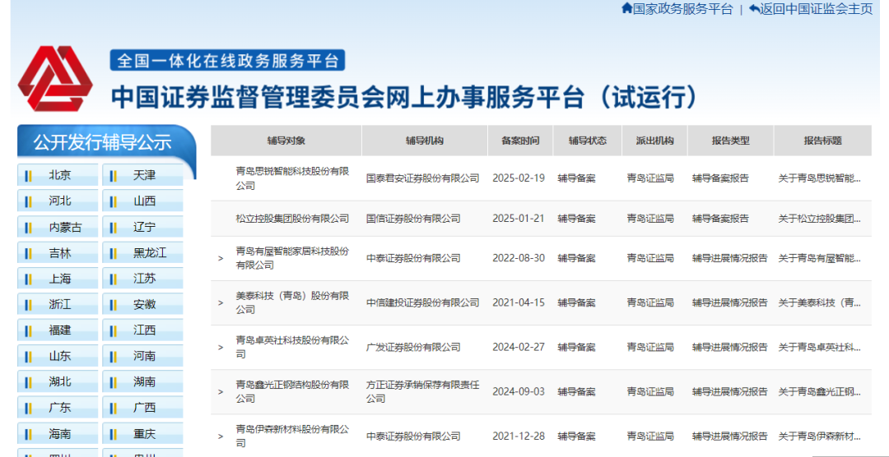Click 青岛思锐智能科技股份有限公司 company name

[x=292, y=178]
